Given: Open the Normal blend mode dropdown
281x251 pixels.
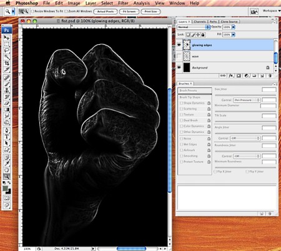Looking at the screenshot, I should click(194, 27).
